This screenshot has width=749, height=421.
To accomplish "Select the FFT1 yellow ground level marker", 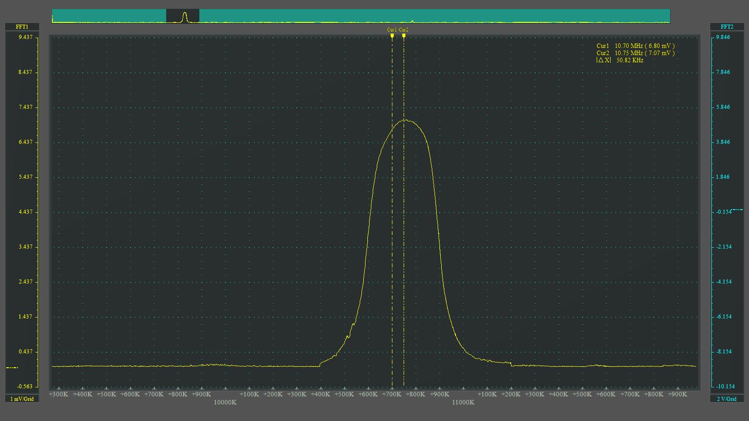I will tap(12, 368).
